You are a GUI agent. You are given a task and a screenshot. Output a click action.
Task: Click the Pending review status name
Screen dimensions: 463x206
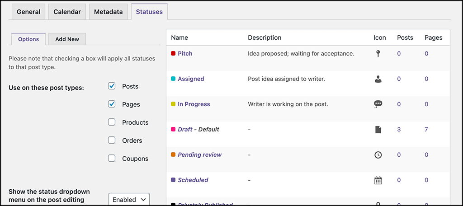pos(199,155)
